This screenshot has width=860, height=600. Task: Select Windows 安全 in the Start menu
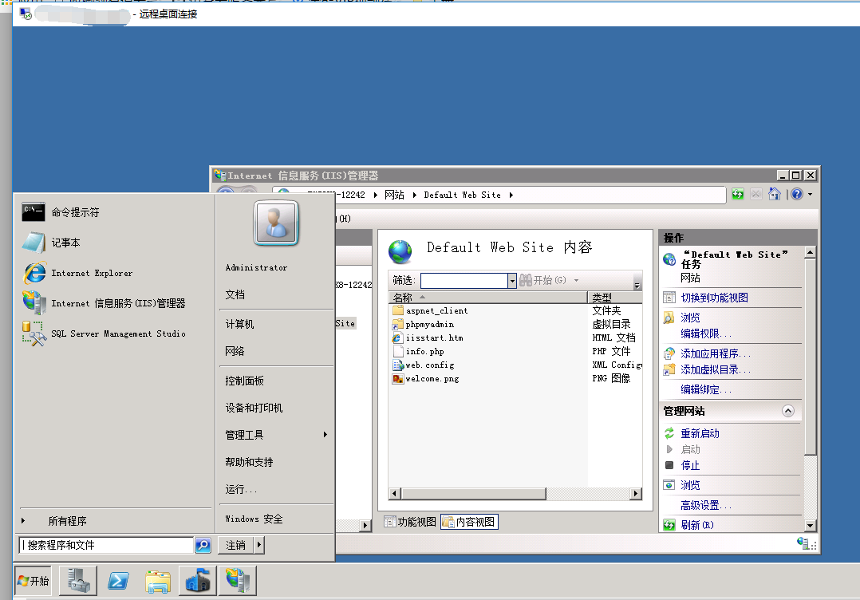click(254, 519)
